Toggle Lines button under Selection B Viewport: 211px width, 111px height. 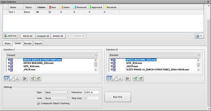(x=115, y=79)
